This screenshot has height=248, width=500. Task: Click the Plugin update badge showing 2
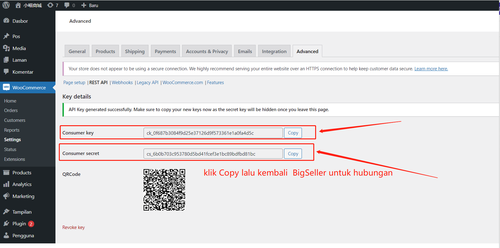31,224
